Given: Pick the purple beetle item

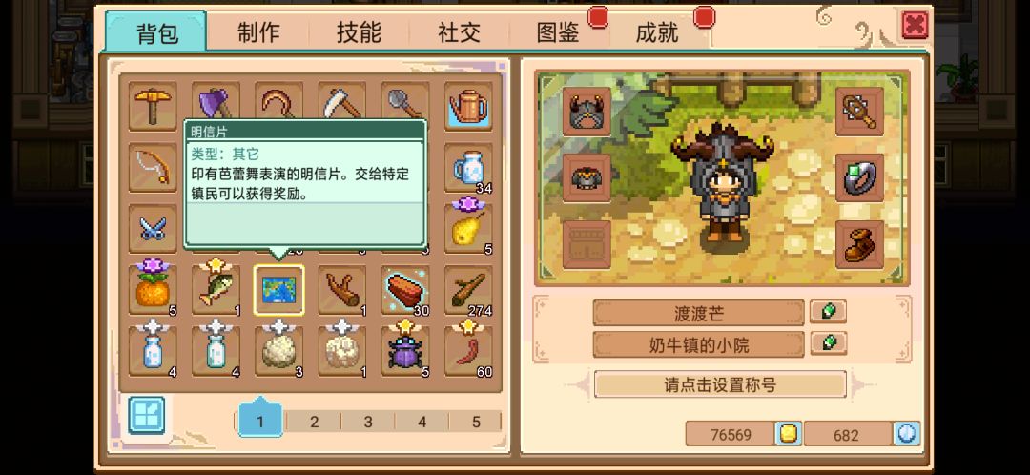Looking at the screenshot, I should [x=405, y=351].
